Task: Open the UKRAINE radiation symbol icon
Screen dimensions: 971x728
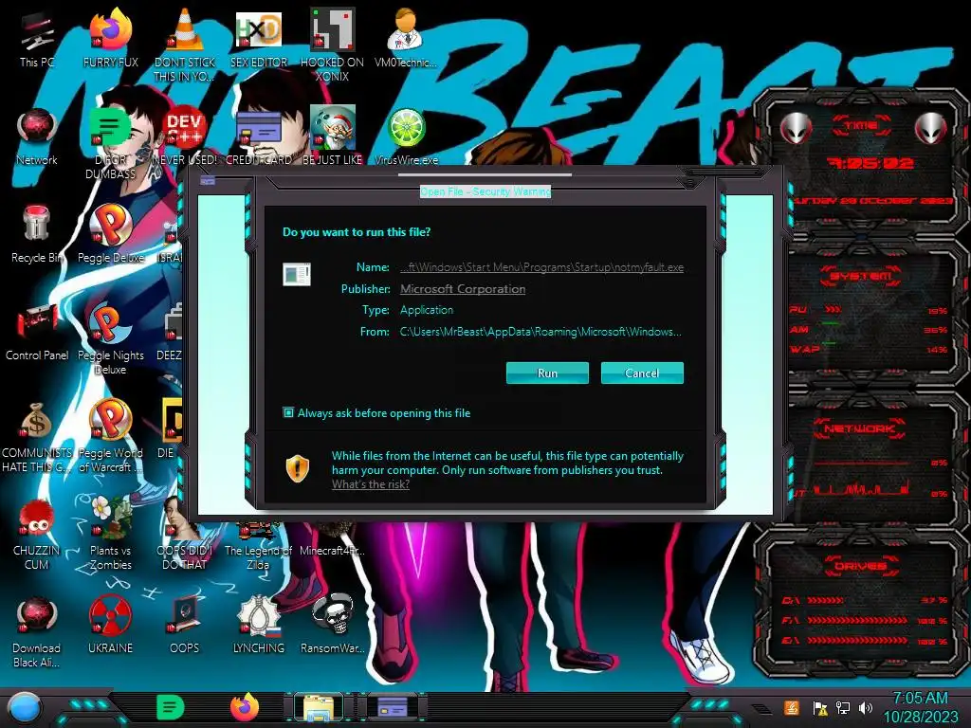Action: tap(110, 626)
